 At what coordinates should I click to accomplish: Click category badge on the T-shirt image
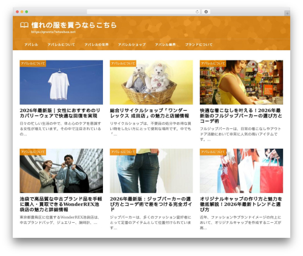[33, 64]
